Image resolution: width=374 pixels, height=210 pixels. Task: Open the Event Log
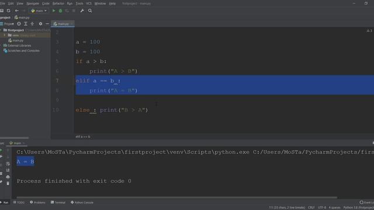click(367, 202)
